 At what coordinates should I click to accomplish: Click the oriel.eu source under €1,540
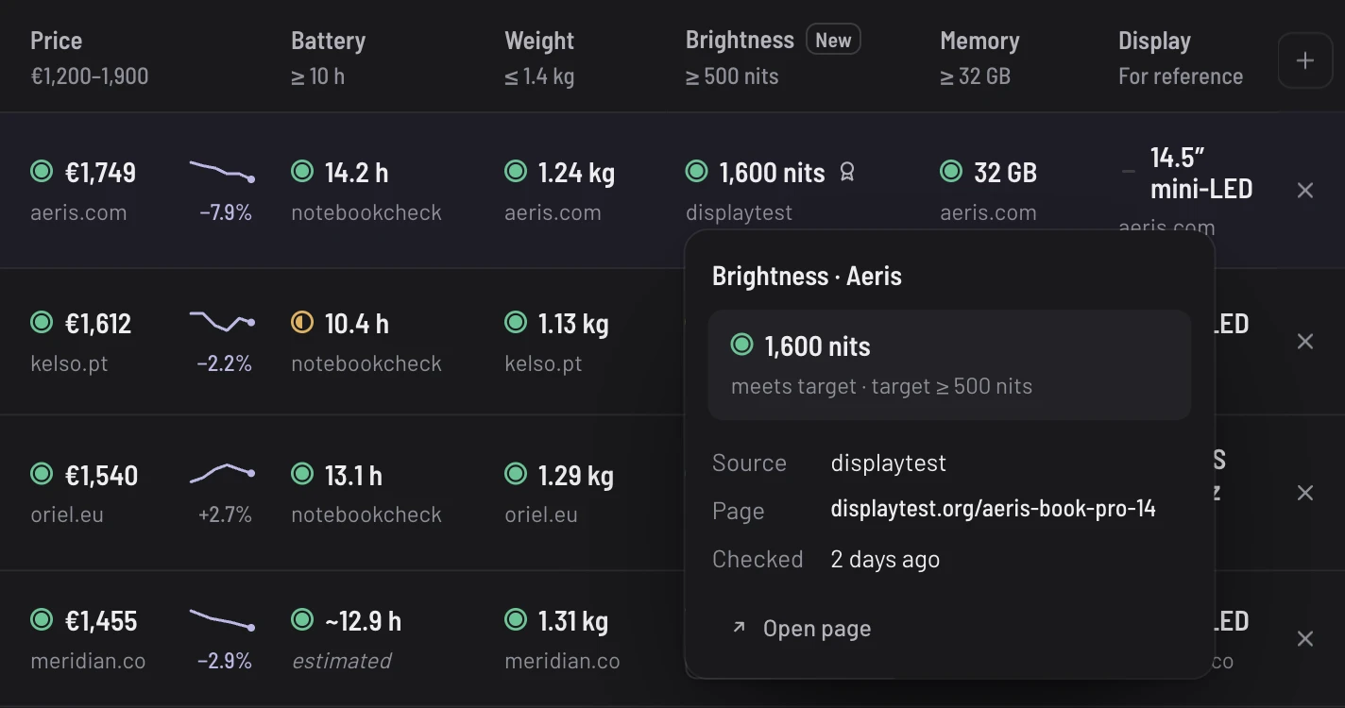pyautogui.click(x=67, y=514)
